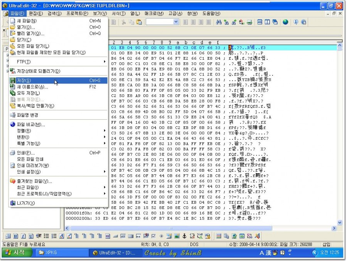Open the 검색(S) menu in menu bar
The height and width of the screenshot is (261, 347).
[x=54, y=13]
